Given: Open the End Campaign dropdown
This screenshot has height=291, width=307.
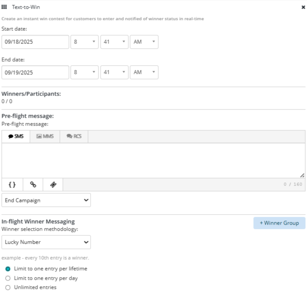Looking at the screenshot, I should pos(46,200).
